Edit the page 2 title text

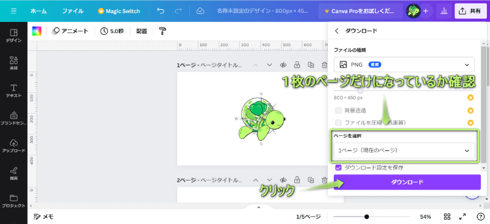click(221, 181)
